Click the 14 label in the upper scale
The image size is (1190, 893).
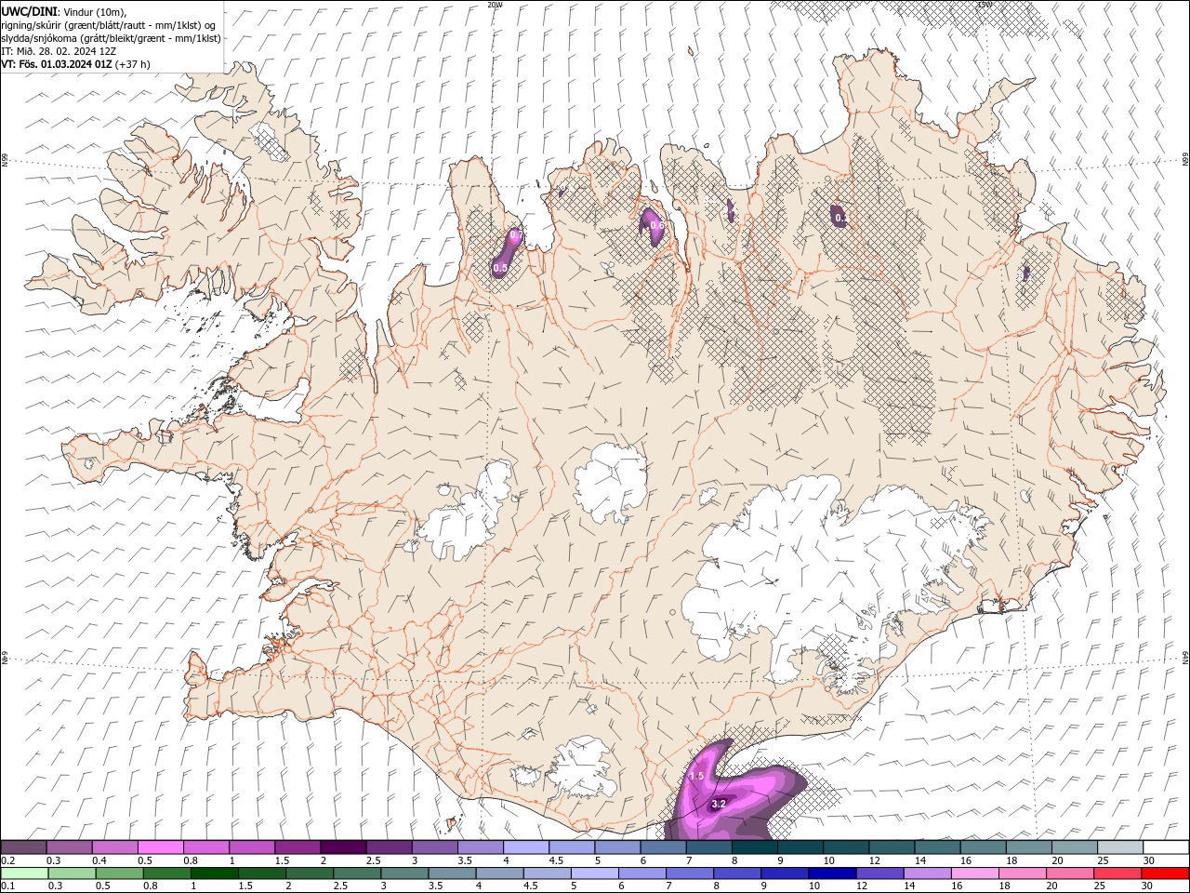coord(920,860)
